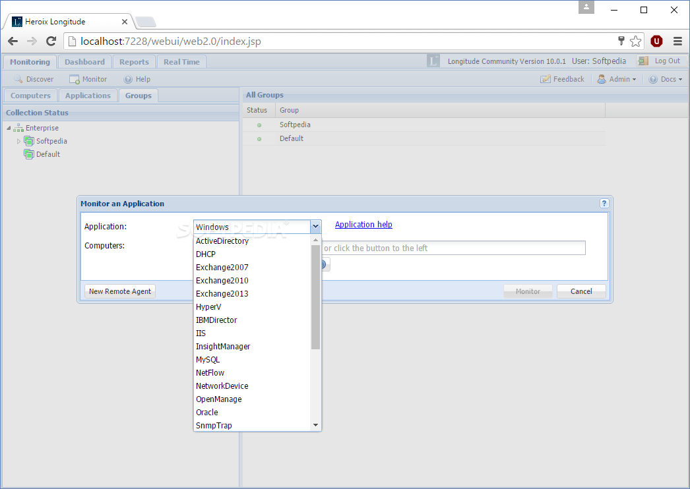
Task: Pick NetworkDevice from the application list
Action: [252, 386]
